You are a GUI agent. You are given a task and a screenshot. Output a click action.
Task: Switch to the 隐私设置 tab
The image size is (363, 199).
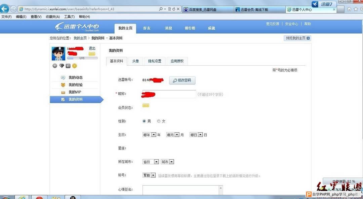[155, 61]
